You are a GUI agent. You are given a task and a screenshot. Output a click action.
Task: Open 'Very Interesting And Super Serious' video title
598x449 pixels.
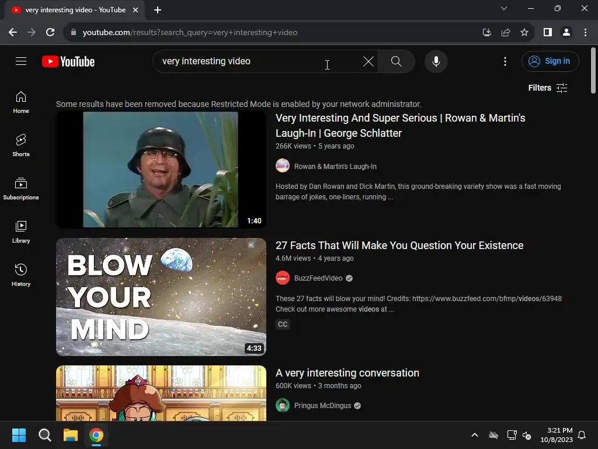400,125
